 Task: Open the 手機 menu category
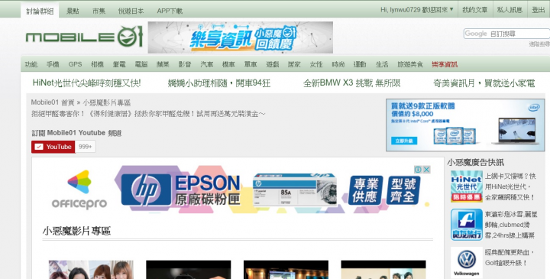point(53,64)
